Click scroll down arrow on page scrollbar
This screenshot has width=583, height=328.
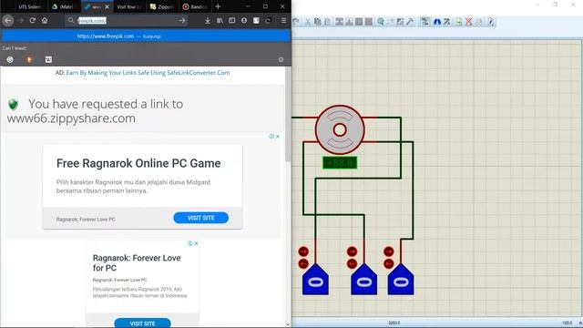pyautogui.click(x=288, y=324)
